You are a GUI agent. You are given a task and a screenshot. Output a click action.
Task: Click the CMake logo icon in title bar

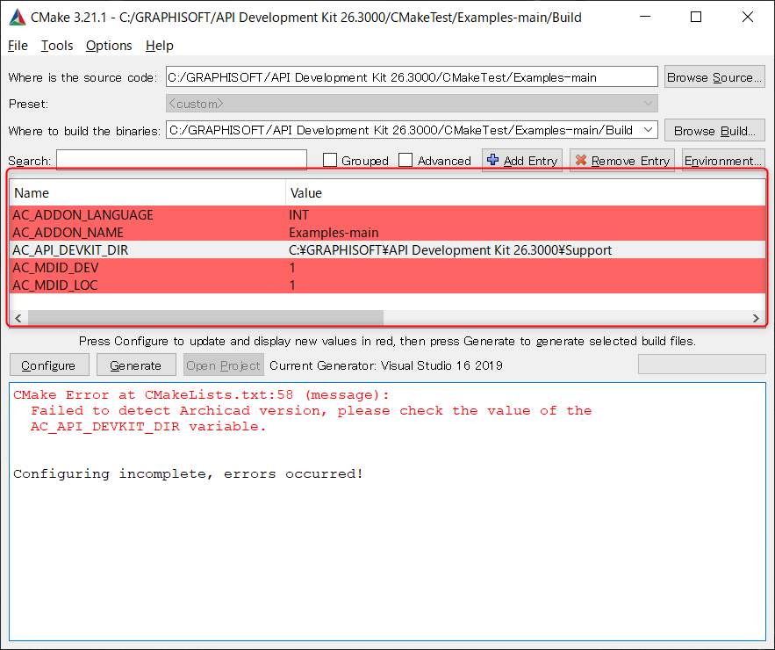point(18,18)
